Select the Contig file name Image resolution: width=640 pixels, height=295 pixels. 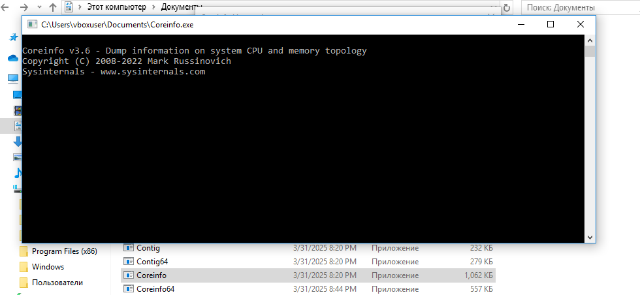click(x=148, y=247)
